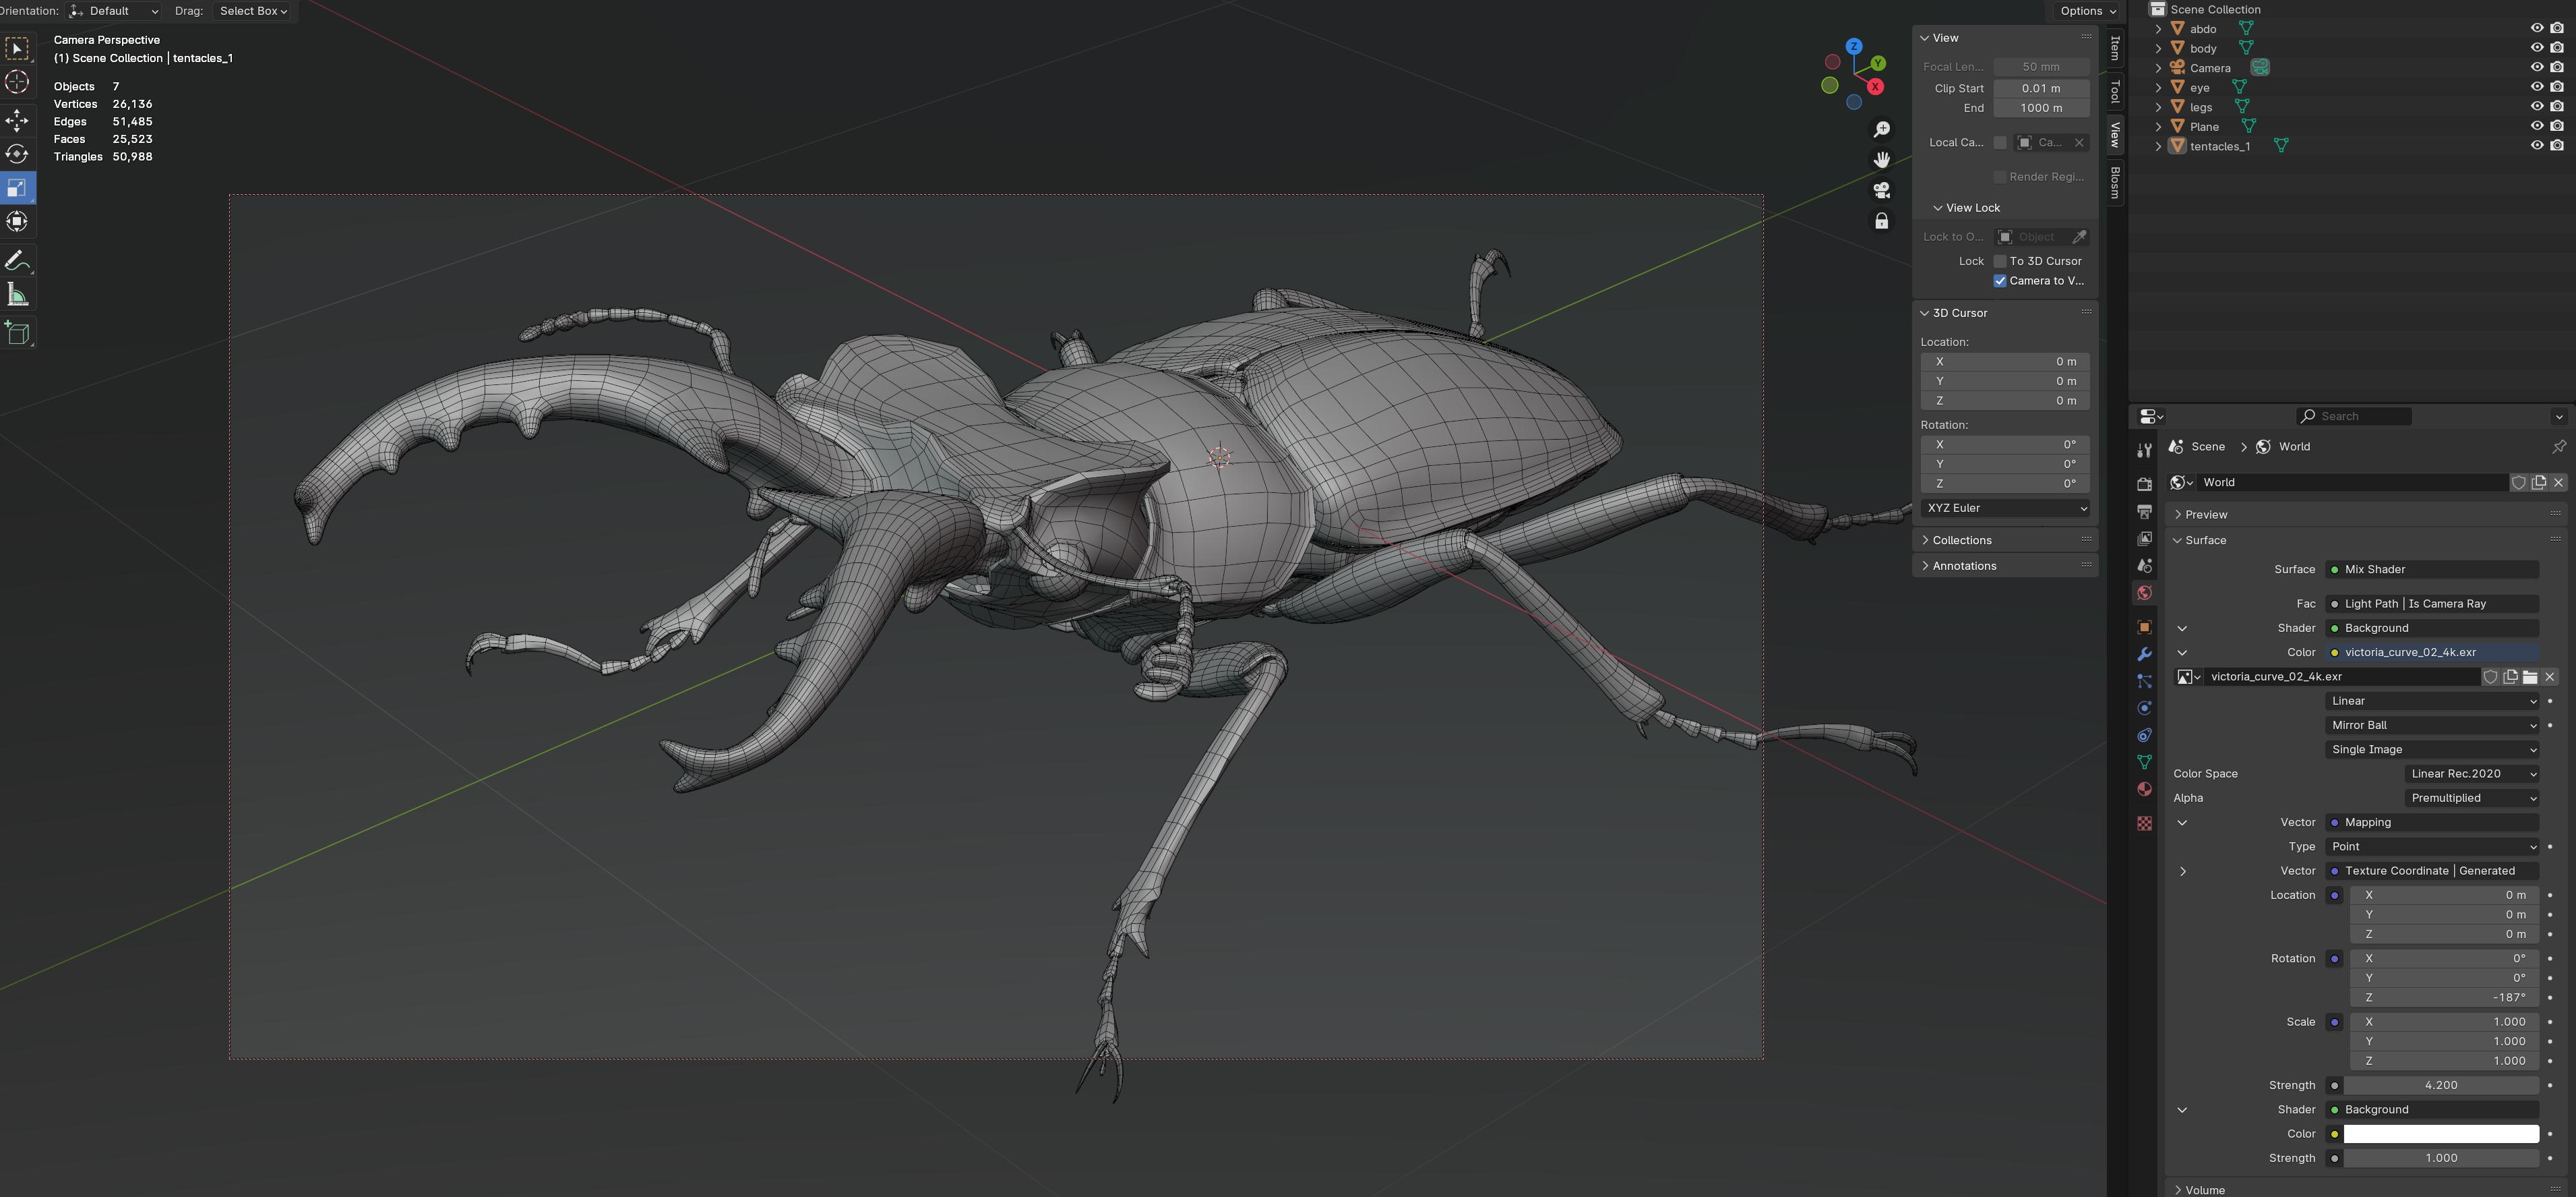This screenshot has width=2576, height=1197.
Task: Activate the Annotate pencil tool
Action: 17,261
